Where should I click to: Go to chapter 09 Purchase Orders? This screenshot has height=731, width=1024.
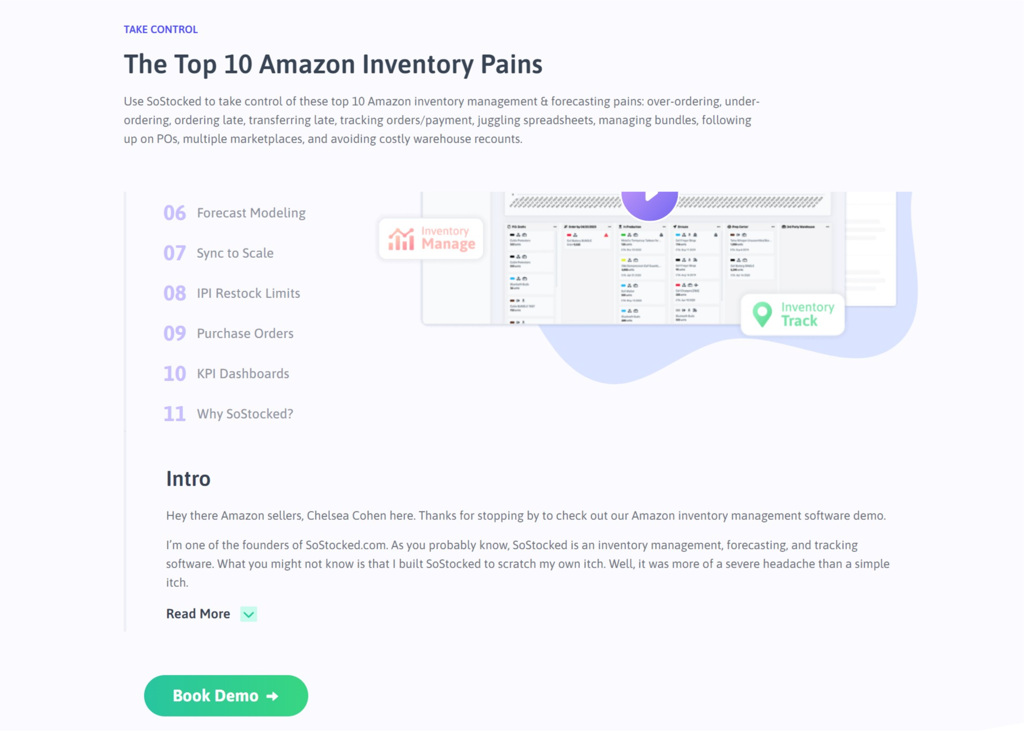(229, 333)
